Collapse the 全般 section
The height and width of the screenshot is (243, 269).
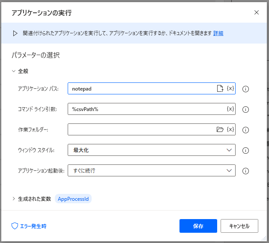(14, 71)
